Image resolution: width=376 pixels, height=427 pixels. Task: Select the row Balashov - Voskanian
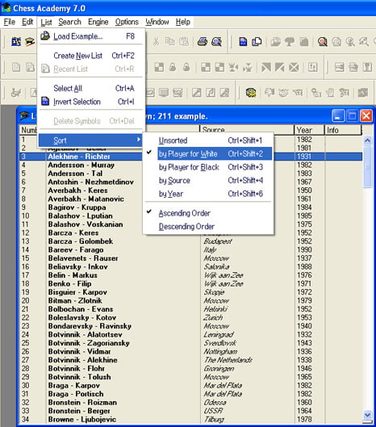click(190, 224)
